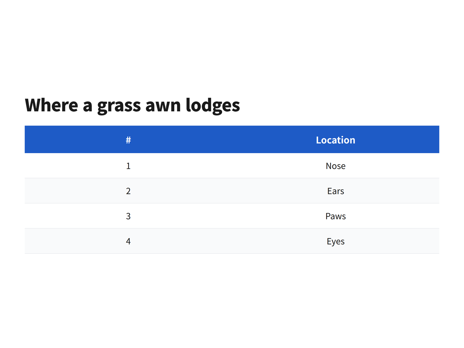Screen dimensions: 464x348
Task: Click the 'Nose' cell
Action: [336, 166]
